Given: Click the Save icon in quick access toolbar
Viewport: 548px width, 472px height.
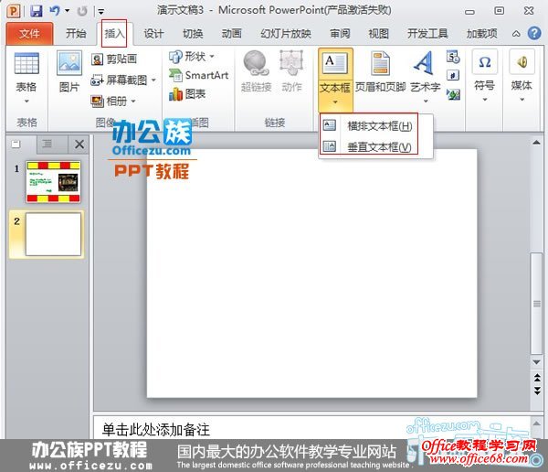Looking at the screenshot, I should (37, 11).
